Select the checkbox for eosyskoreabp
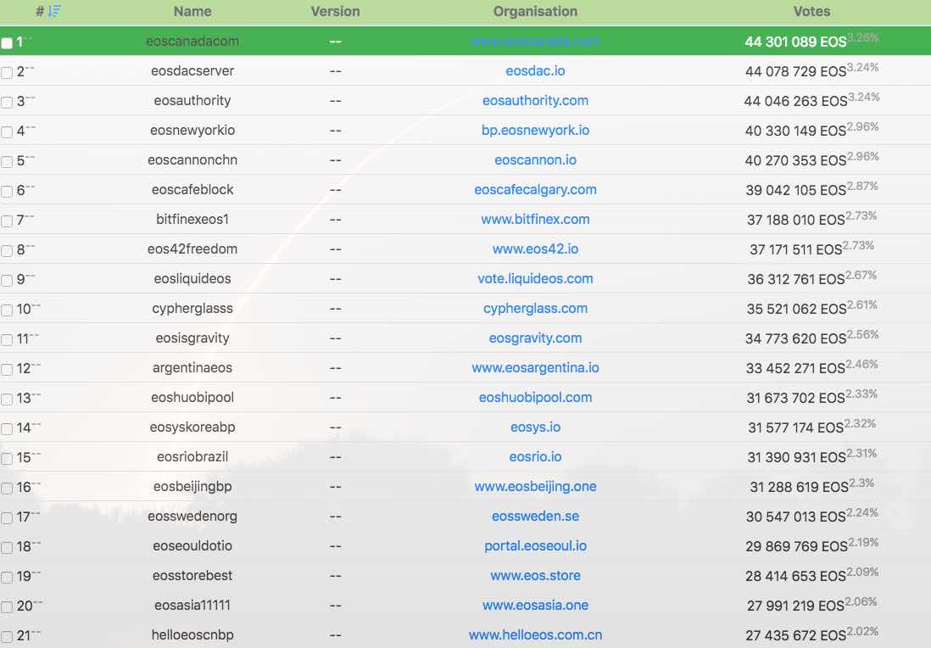The image size is (931, 648). (7, 429)
